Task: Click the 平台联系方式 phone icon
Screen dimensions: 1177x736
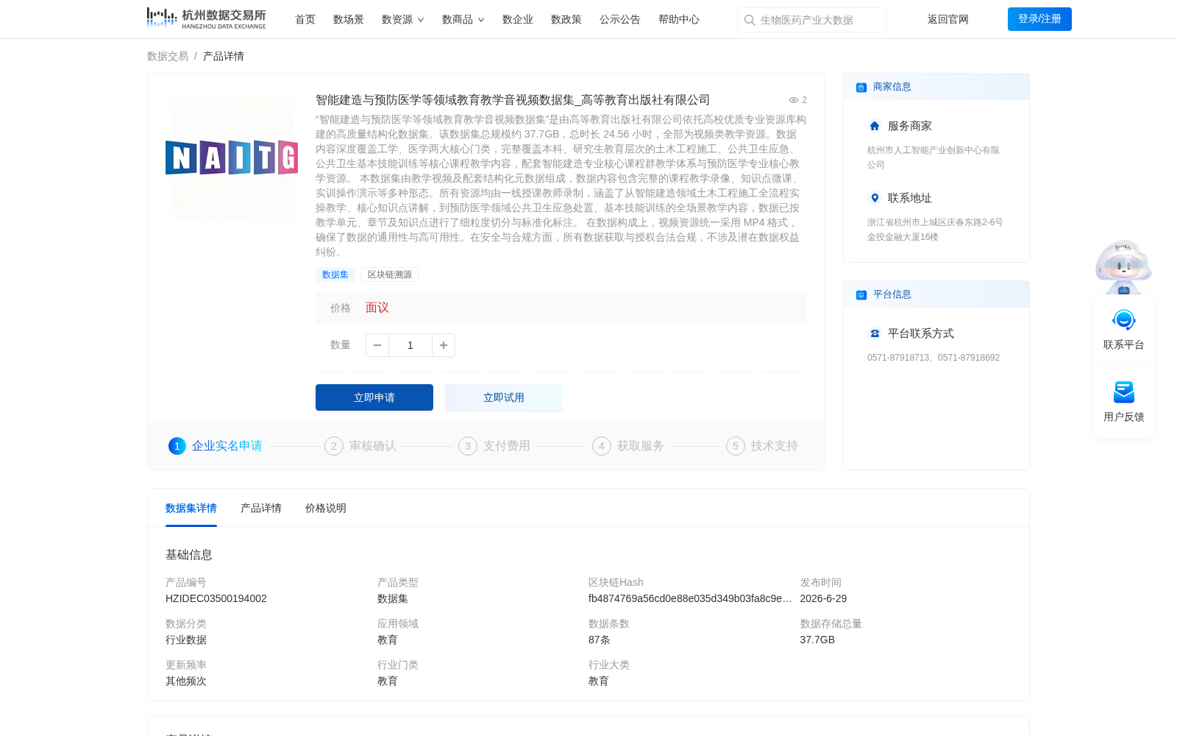Action: pos(875,333)
